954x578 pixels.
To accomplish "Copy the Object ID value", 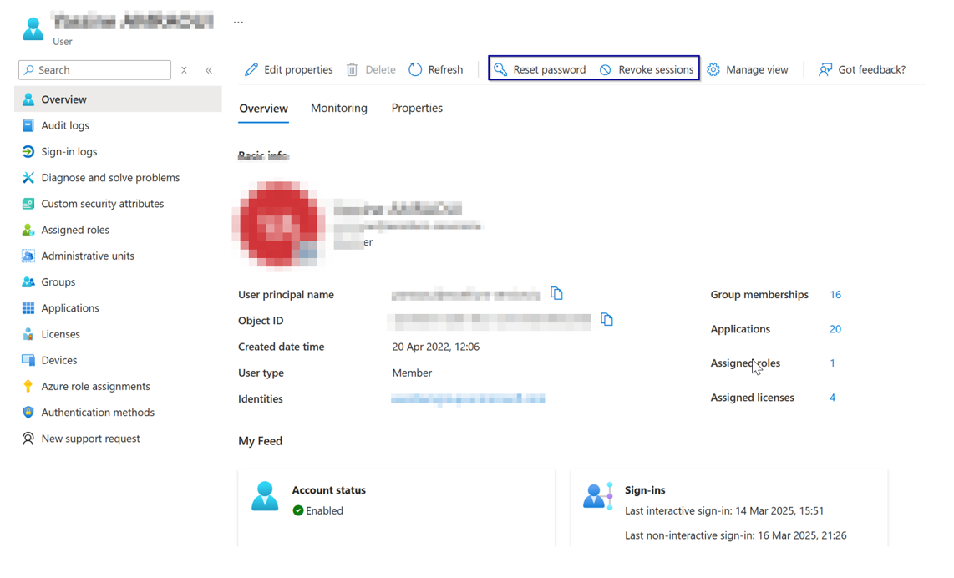I will pos(606,319).
